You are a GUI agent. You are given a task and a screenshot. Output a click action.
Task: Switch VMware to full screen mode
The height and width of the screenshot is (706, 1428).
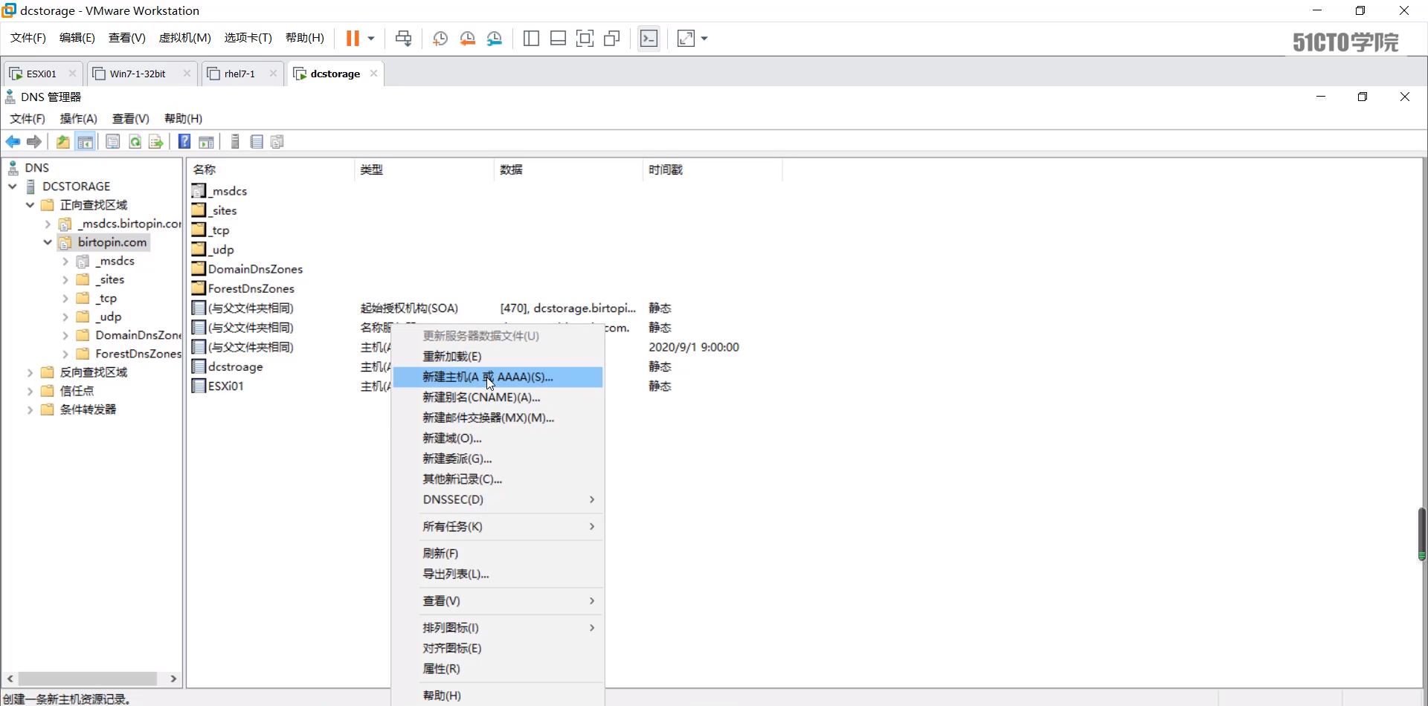(585, 39)
